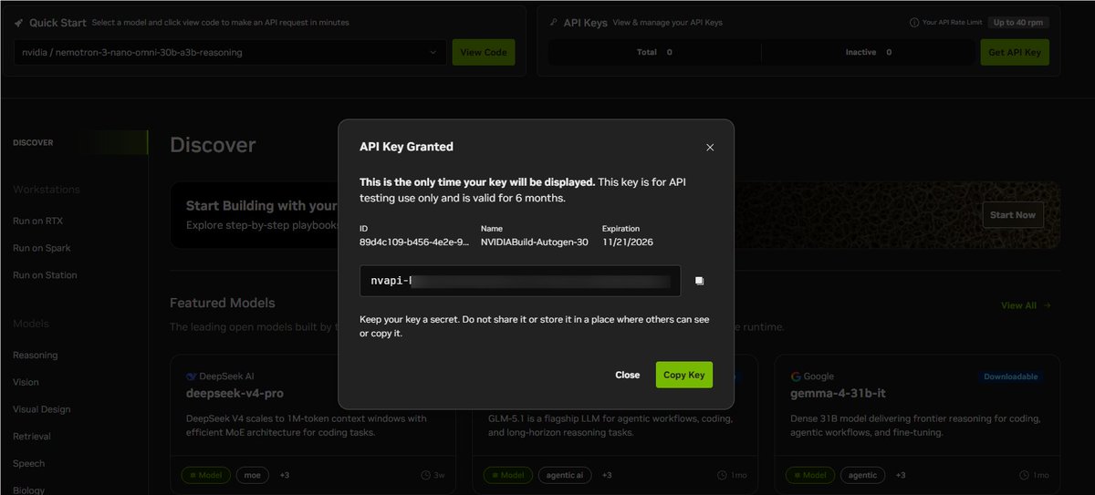This screenshot has height=495, width=1095.
Task: Open Run on Station sidebar item
Action: pos(45,274)
